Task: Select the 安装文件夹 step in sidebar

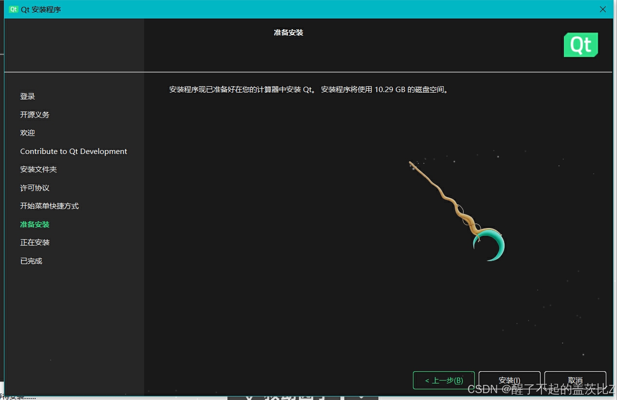Action: point(38,170)
